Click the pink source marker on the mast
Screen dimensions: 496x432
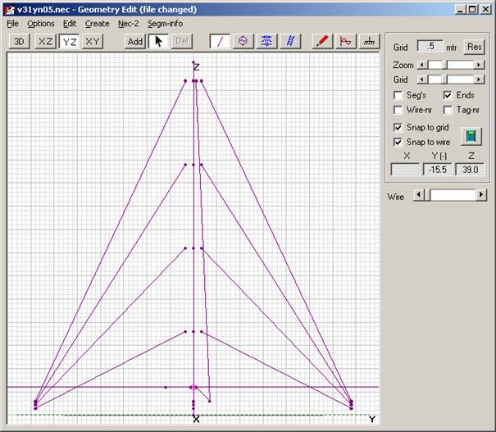pos(193,387)
